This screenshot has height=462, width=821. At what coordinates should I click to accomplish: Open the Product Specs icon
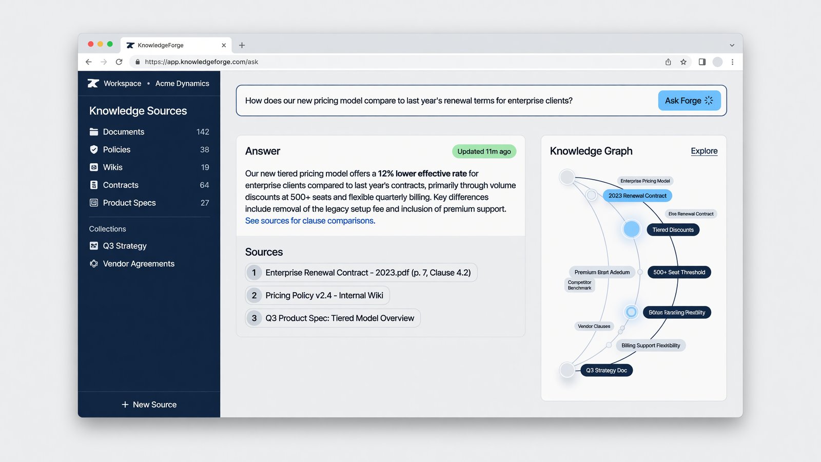point(94,203)
